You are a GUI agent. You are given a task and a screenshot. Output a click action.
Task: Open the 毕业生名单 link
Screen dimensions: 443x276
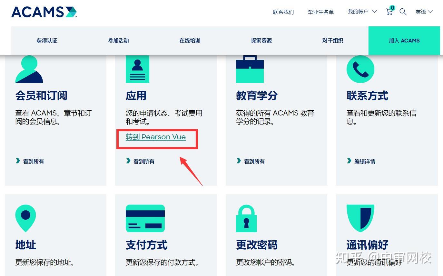[321, 12]
